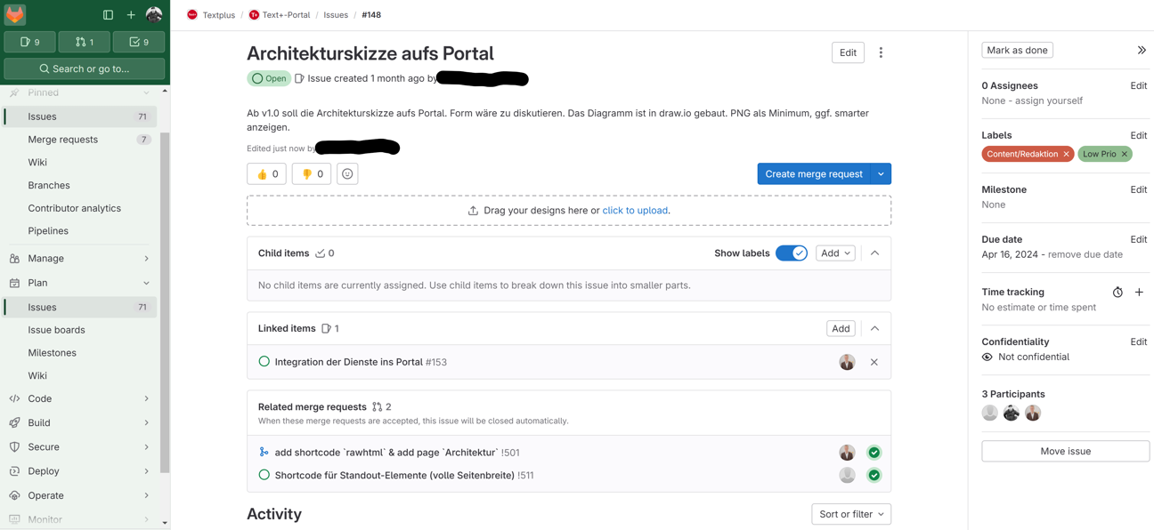Open the merge requests counter showing 1
This screenshot has height=530, width=1154.
click(85, 42)
